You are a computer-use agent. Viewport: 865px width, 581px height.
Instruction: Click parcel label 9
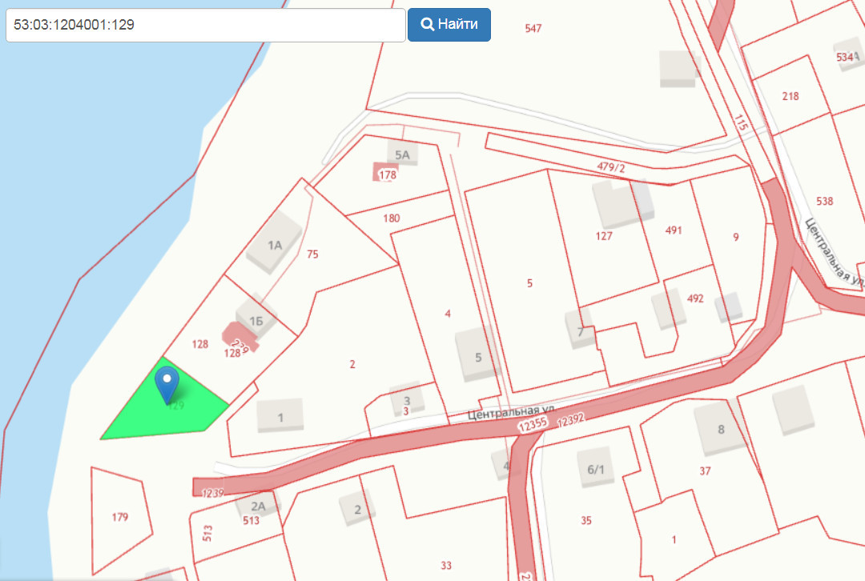[x=736, y=237]
